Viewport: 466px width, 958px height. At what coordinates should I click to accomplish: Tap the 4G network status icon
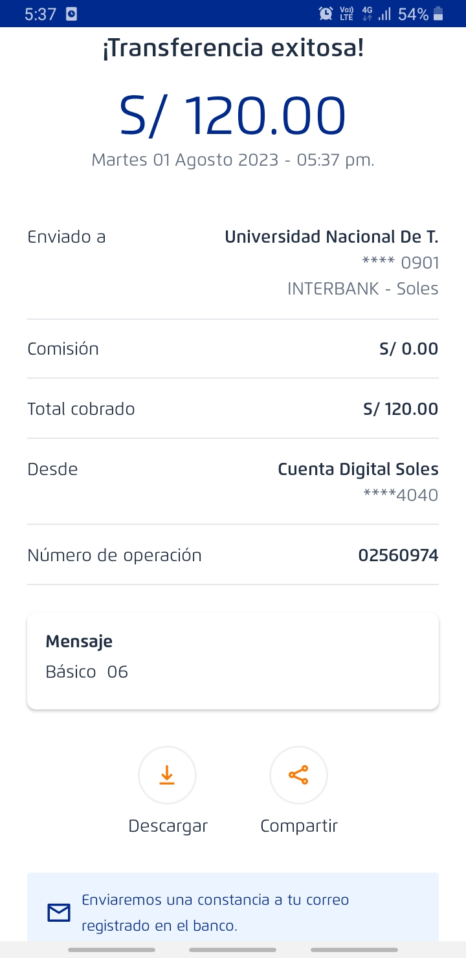367,14
